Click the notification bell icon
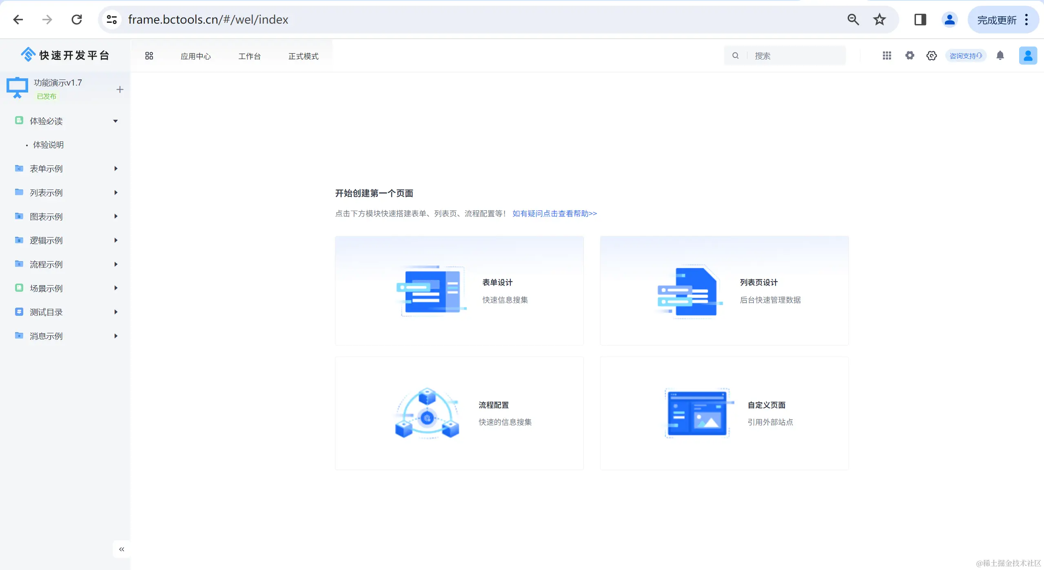This screenshot has width=1044, height=570. click(x=1000, y=55)
